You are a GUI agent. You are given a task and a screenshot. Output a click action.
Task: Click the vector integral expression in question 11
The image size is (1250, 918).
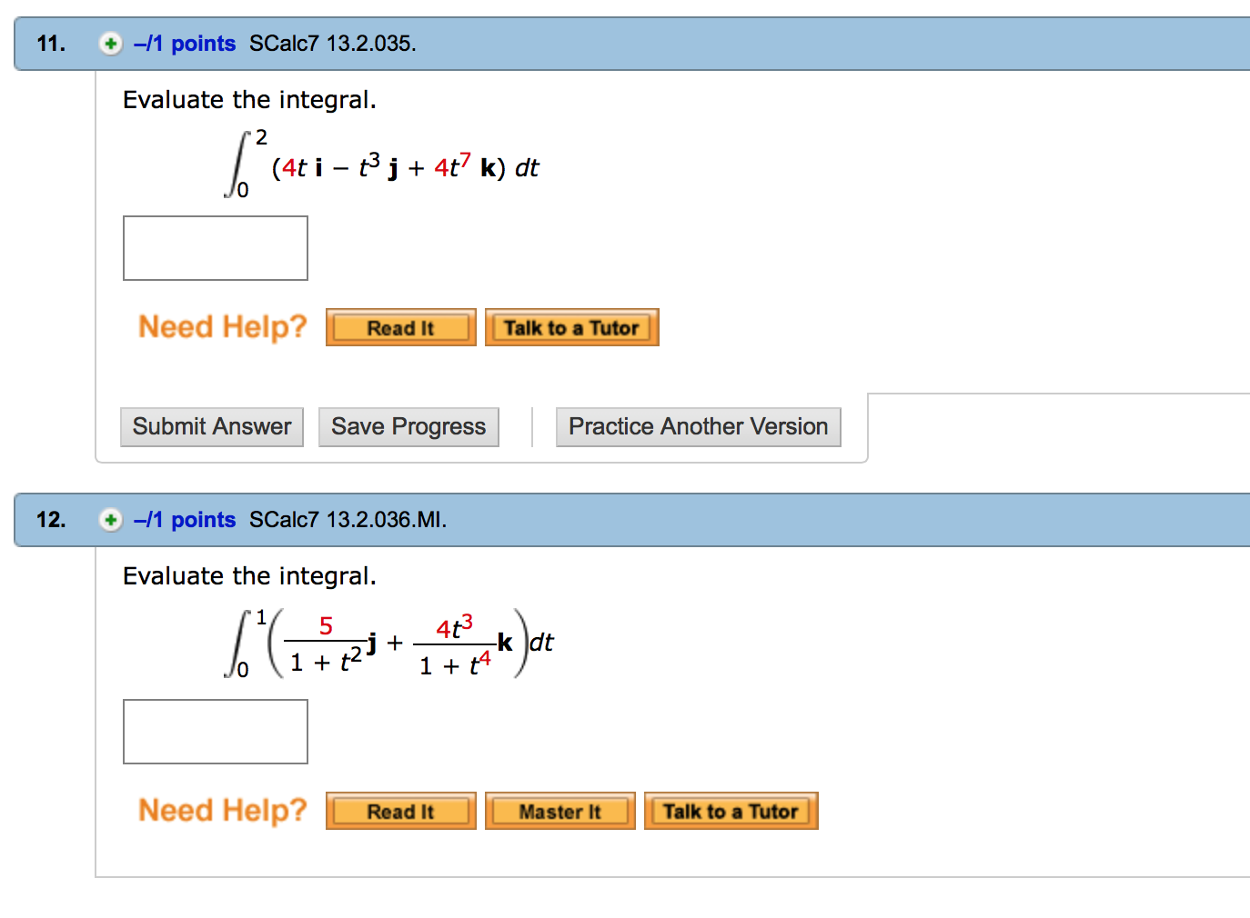pos(382,166)
